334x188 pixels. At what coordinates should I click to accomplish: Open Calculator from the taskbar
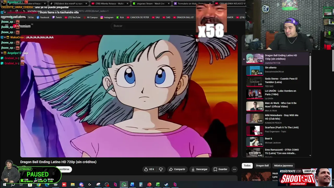[141, 185]
